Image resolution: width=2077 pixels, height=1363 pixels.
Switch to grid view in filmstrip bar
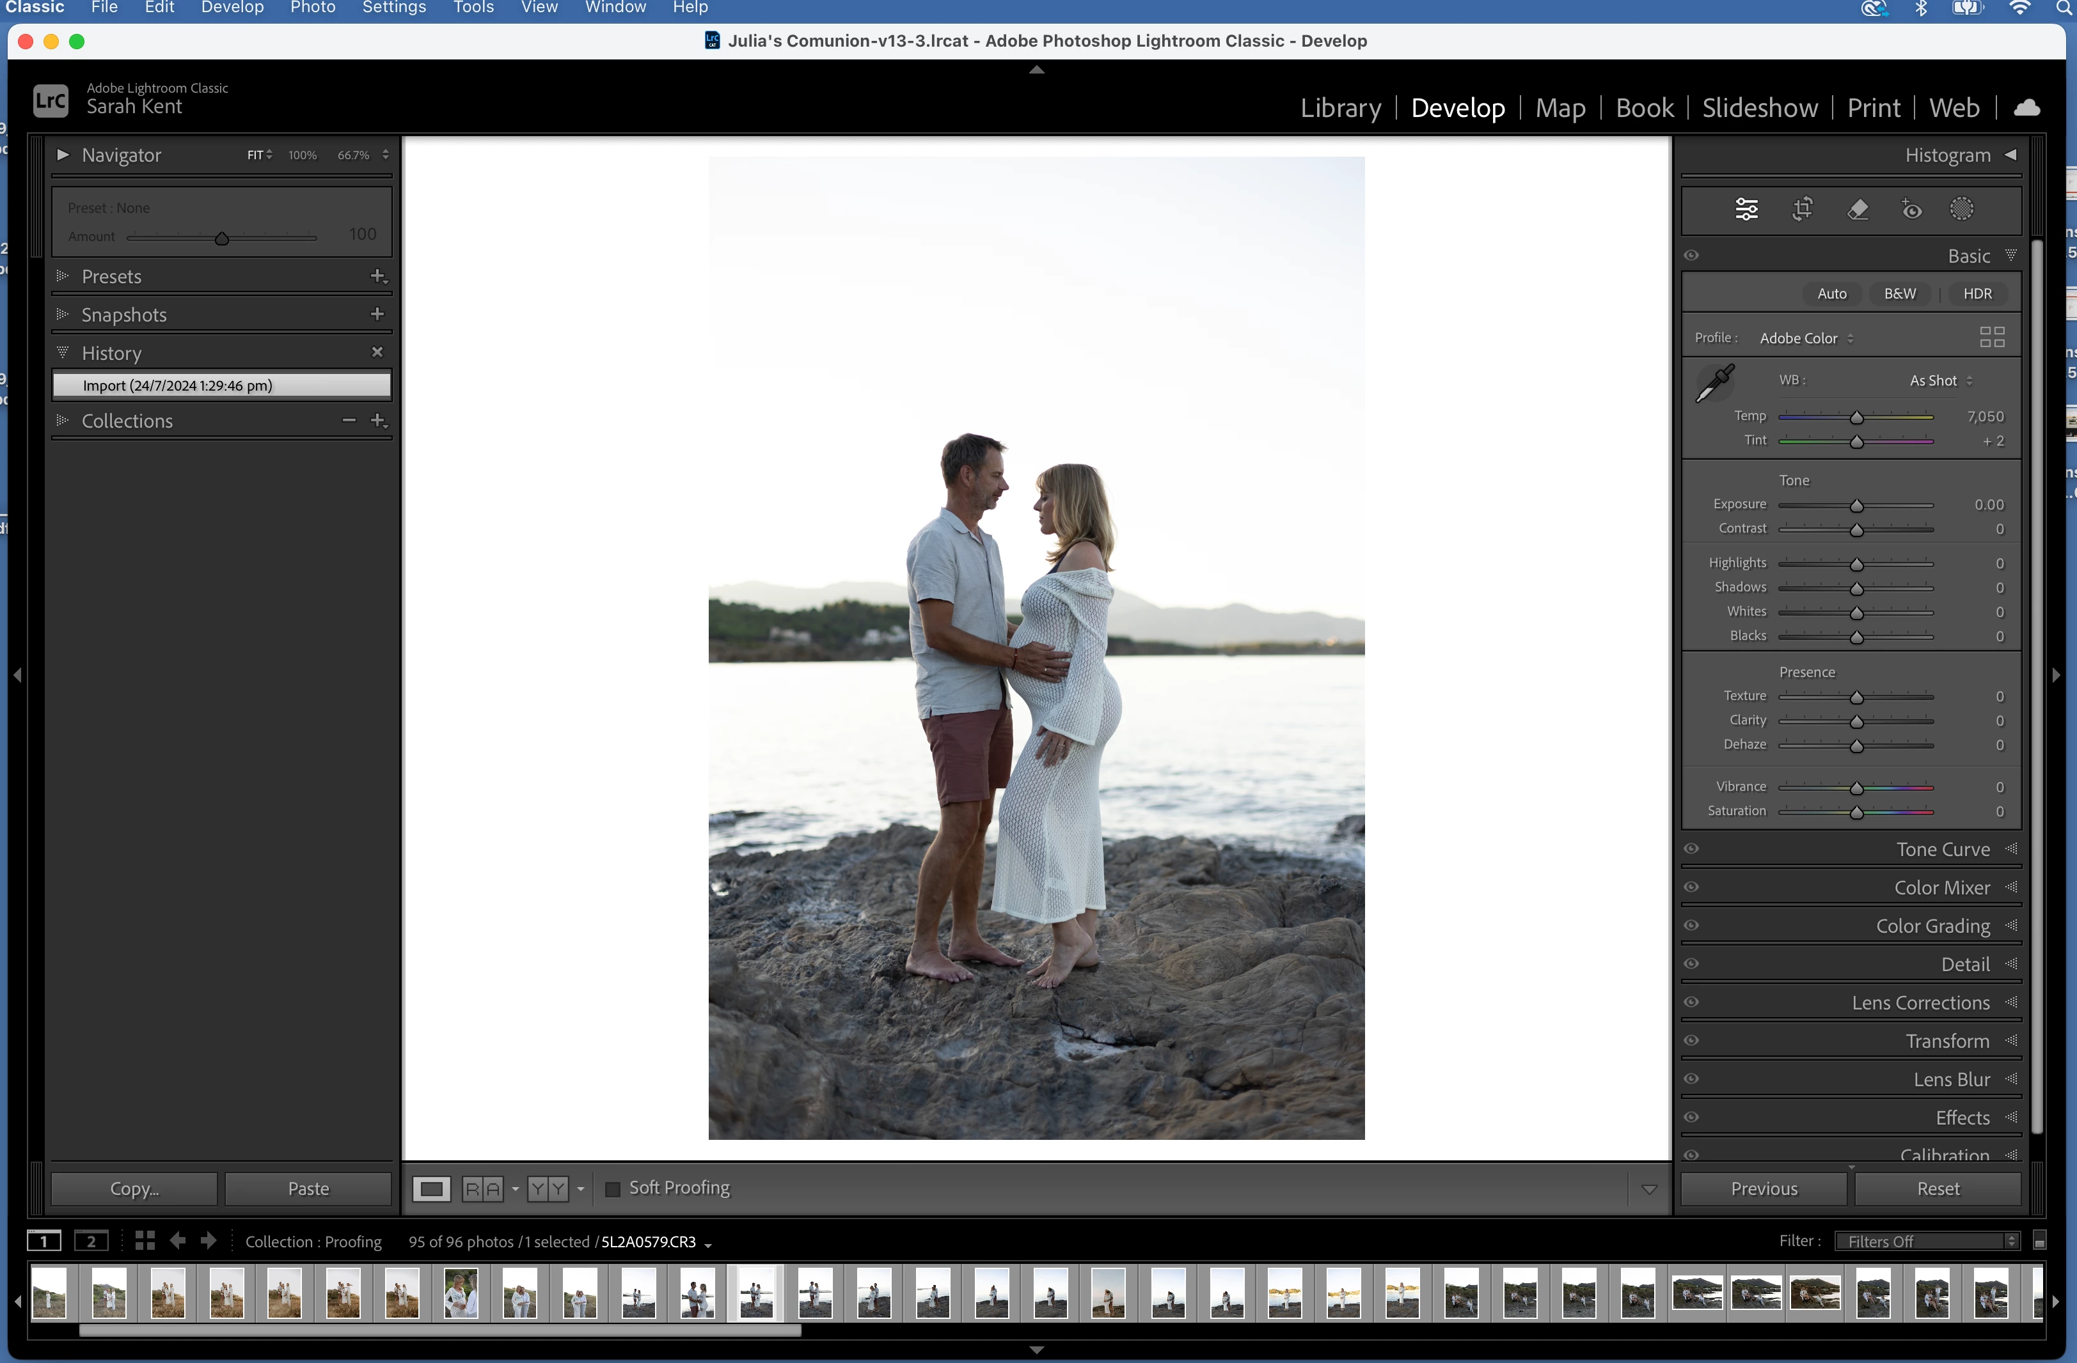click(145, 1240)
